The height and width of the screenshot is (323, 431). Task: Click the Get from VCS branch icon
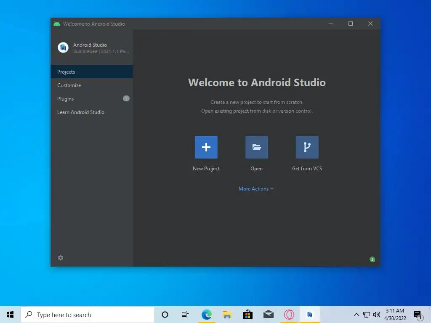point(307,147)
